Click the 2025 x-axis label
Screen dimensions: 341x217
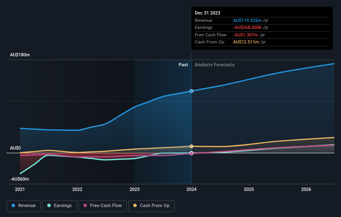pyautogui.click(x=249, y=189)
